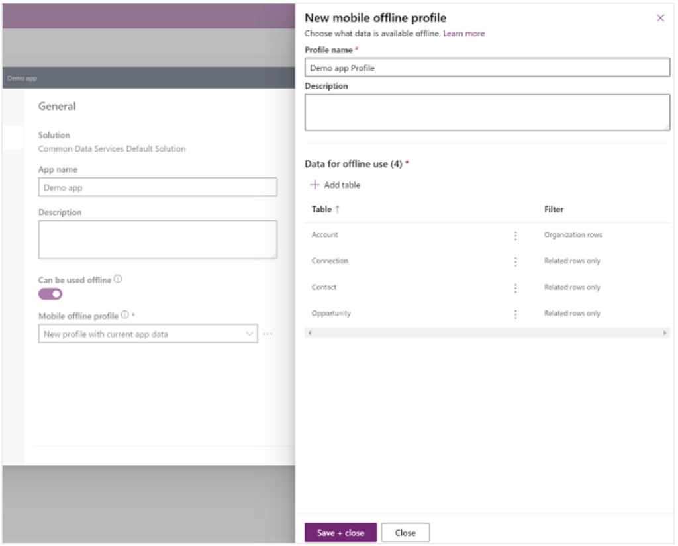Open more options for Connection row
Viewport: 678px width, 546px height.
pos(516,261)
